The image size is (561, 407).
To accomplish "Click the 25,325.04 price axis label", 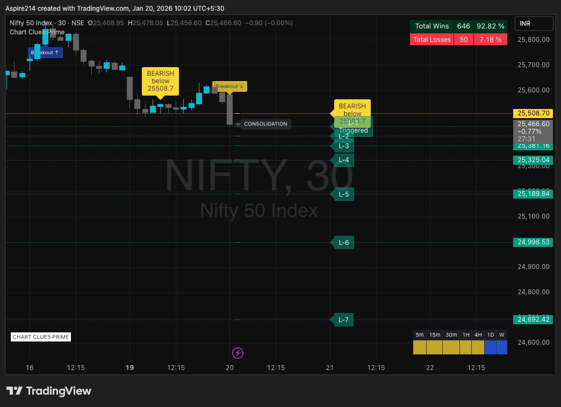I will point(533,160).
